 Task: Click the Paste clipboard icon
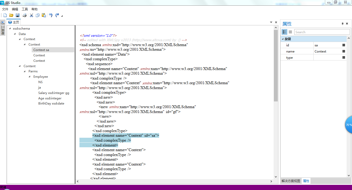(x=44, y=15)
